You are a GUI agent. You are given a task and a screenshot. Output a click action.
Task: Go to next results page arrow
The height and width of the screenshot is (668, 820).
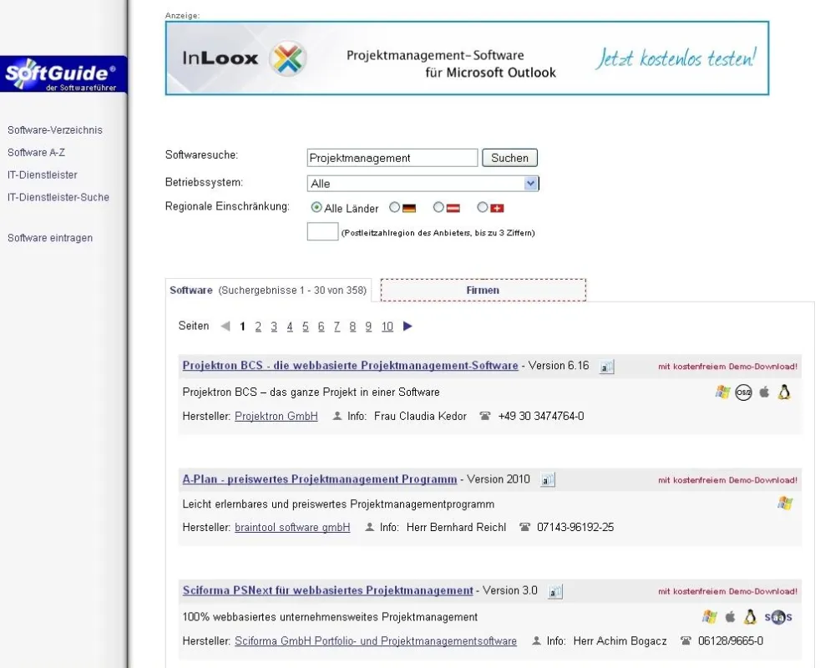[x=407, y=326]
